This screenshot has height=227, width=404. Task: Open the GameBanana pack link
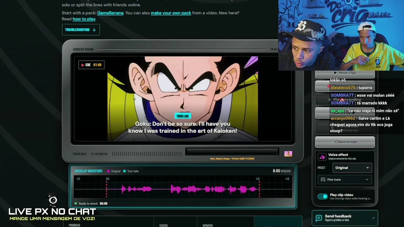(x=110, y=13)
